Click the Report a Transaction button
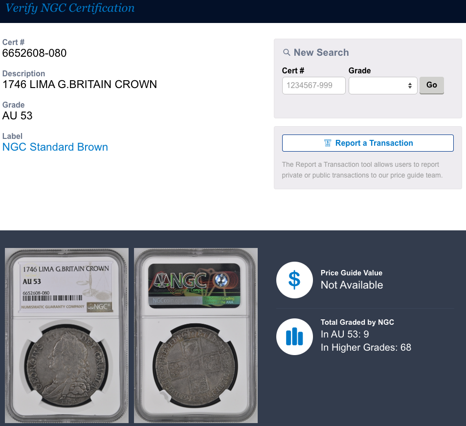This screenshot has width=466, height=426. pos(368,143)
